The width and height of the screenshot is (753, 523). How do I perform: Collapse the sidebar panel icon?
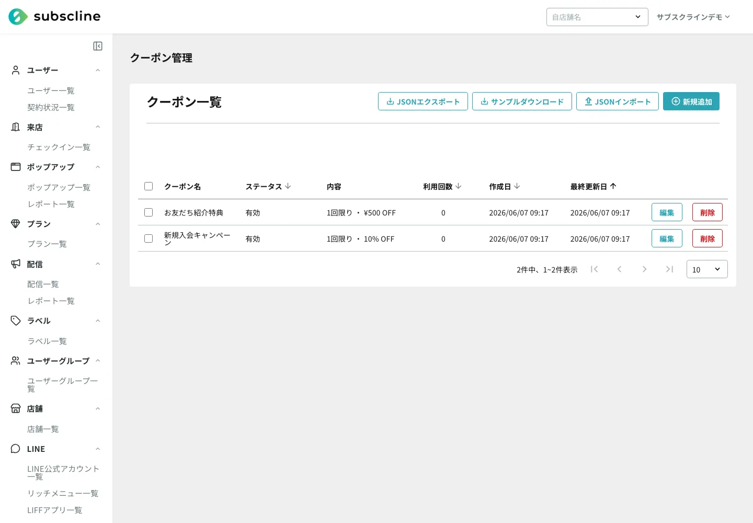point(98,46)
